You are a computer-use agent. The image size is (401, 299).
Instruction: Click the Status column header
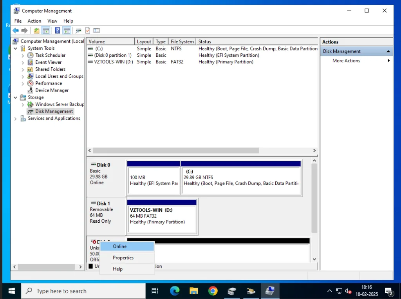click(x=257, y=41)
